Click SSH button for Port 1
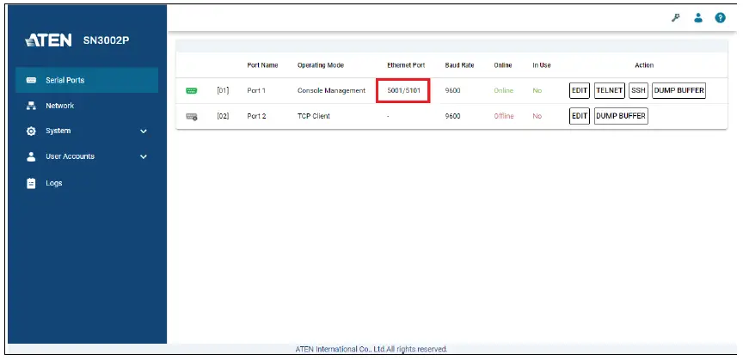The width and height of the screenshot is (743, 360). 638,90
